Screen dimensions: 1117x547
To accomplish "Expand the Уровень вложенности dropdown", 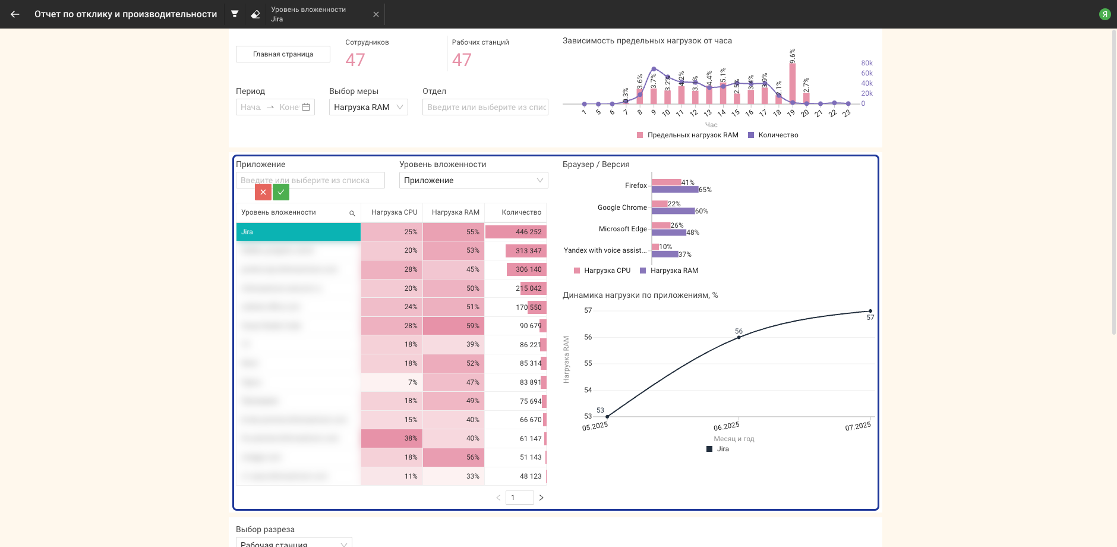I will pyautogui.click(x=473, y=180).
